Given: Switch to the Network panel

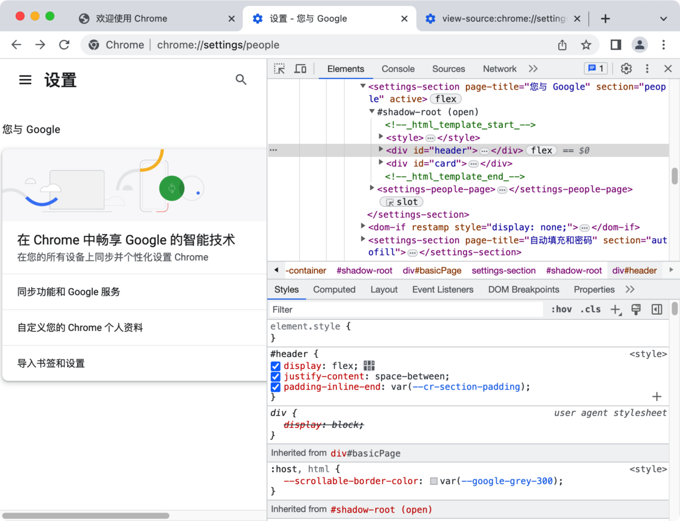Looking at the screenshot, I should [500, 69].
